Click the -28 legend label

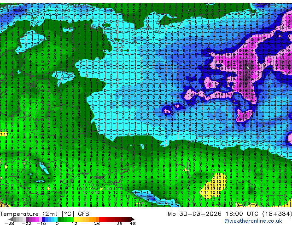point(9,223)
